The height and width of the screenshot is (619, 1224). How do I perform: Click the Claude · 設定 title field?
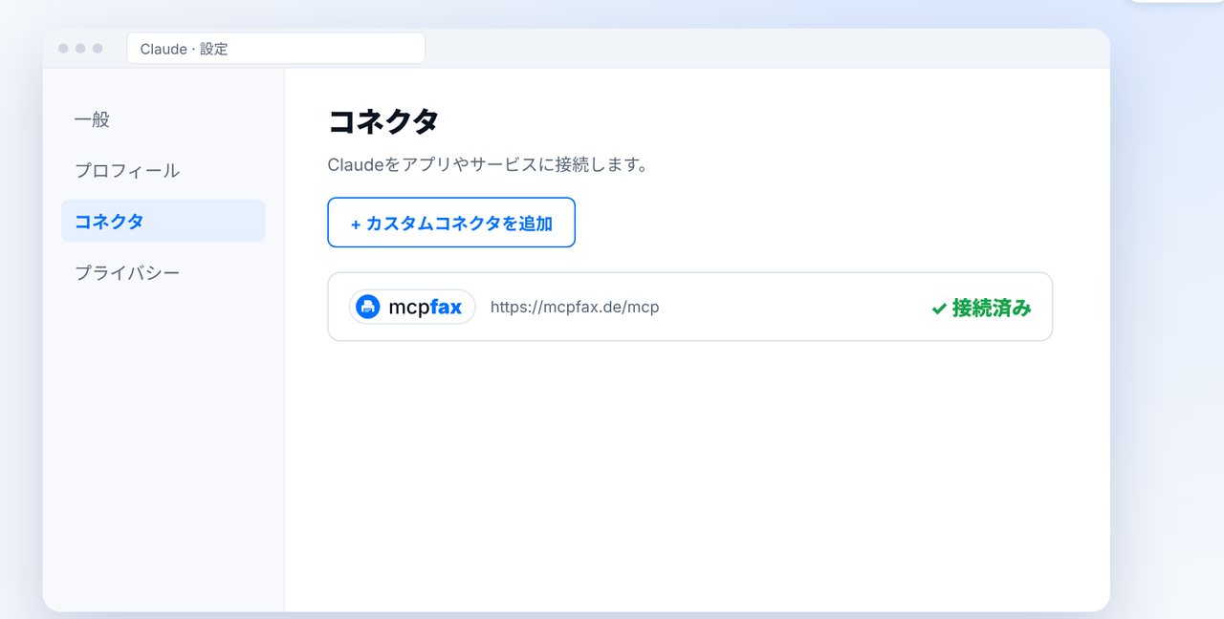tap(275, 48)
